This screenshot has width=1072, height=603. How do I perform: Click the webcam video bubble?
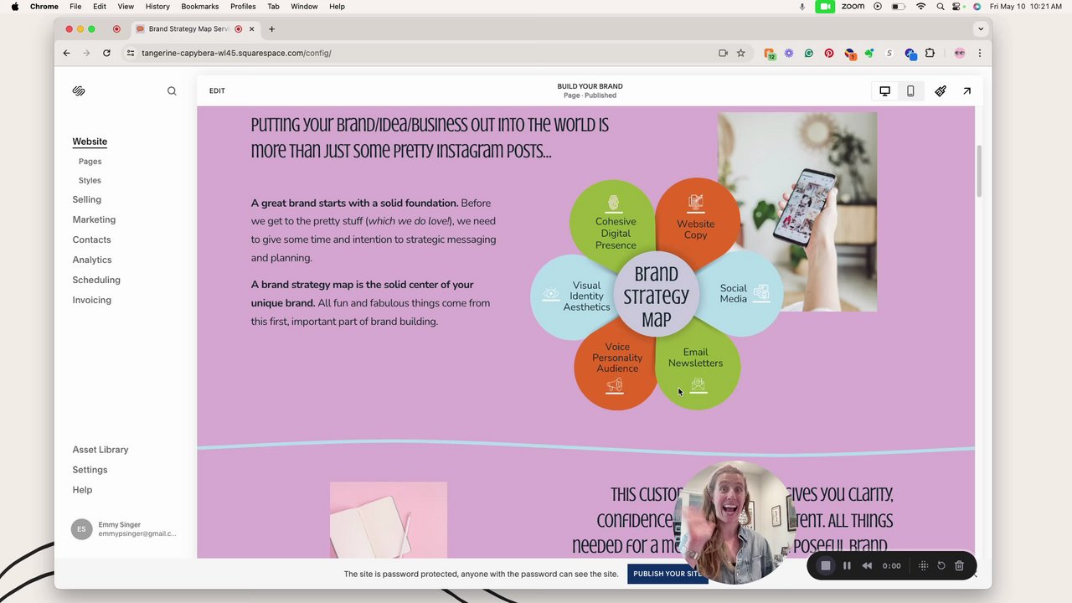click(x=734, y=521)
